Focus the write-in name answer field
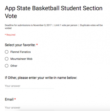Image resolution: width=110 pixels, height=111 pixels. [30, 86]
